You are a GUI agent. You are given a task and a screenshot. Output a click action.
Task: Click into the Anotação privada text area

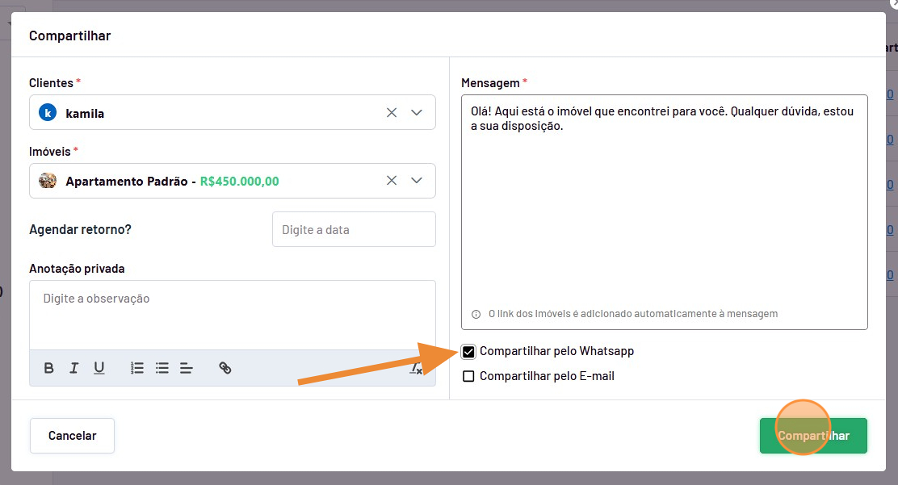tap(233, 315)
